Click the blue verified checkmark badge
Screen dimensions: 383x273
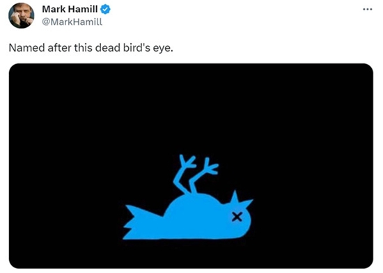(x=106, y=9)
